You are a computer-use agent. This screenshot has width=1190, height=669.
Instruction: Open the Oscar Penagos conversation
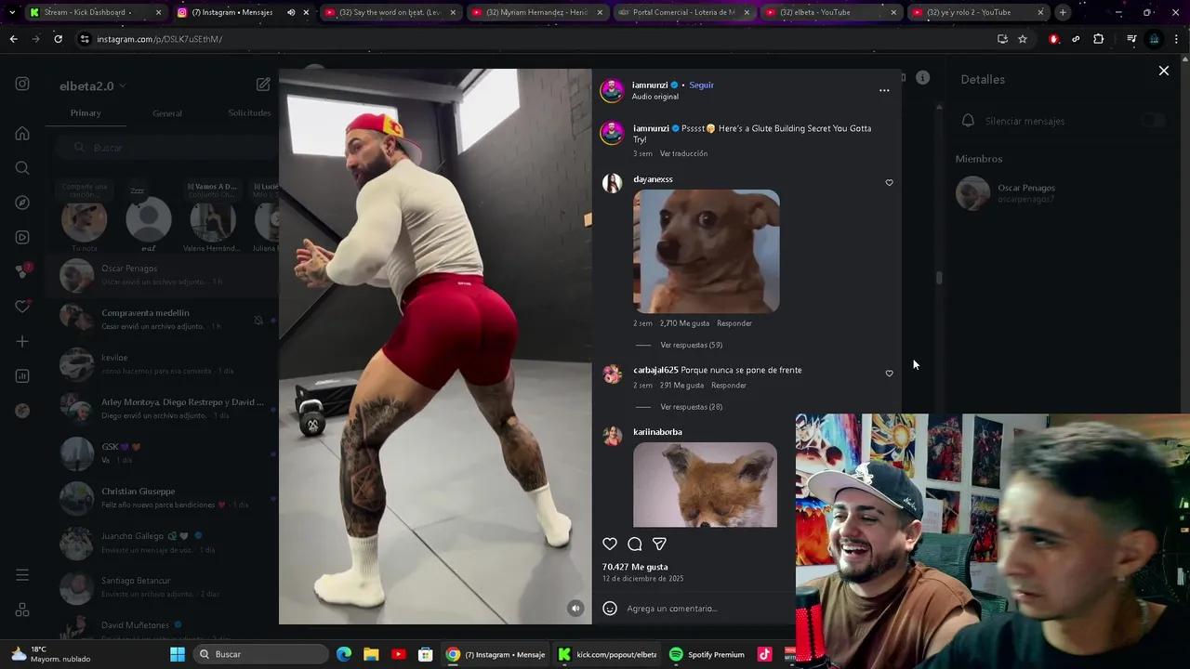click(x=163, y=275)
